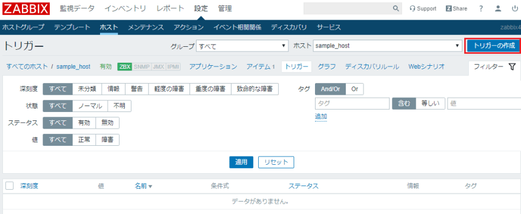Open the レポート menu
Image resolution: width=521 pixels, height=214 pixels.
pos(171,9)
